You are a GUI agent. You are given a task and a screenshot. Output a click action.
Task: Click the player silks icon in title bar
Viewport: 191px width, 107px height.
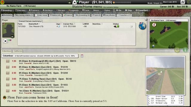tap(74, 2)
